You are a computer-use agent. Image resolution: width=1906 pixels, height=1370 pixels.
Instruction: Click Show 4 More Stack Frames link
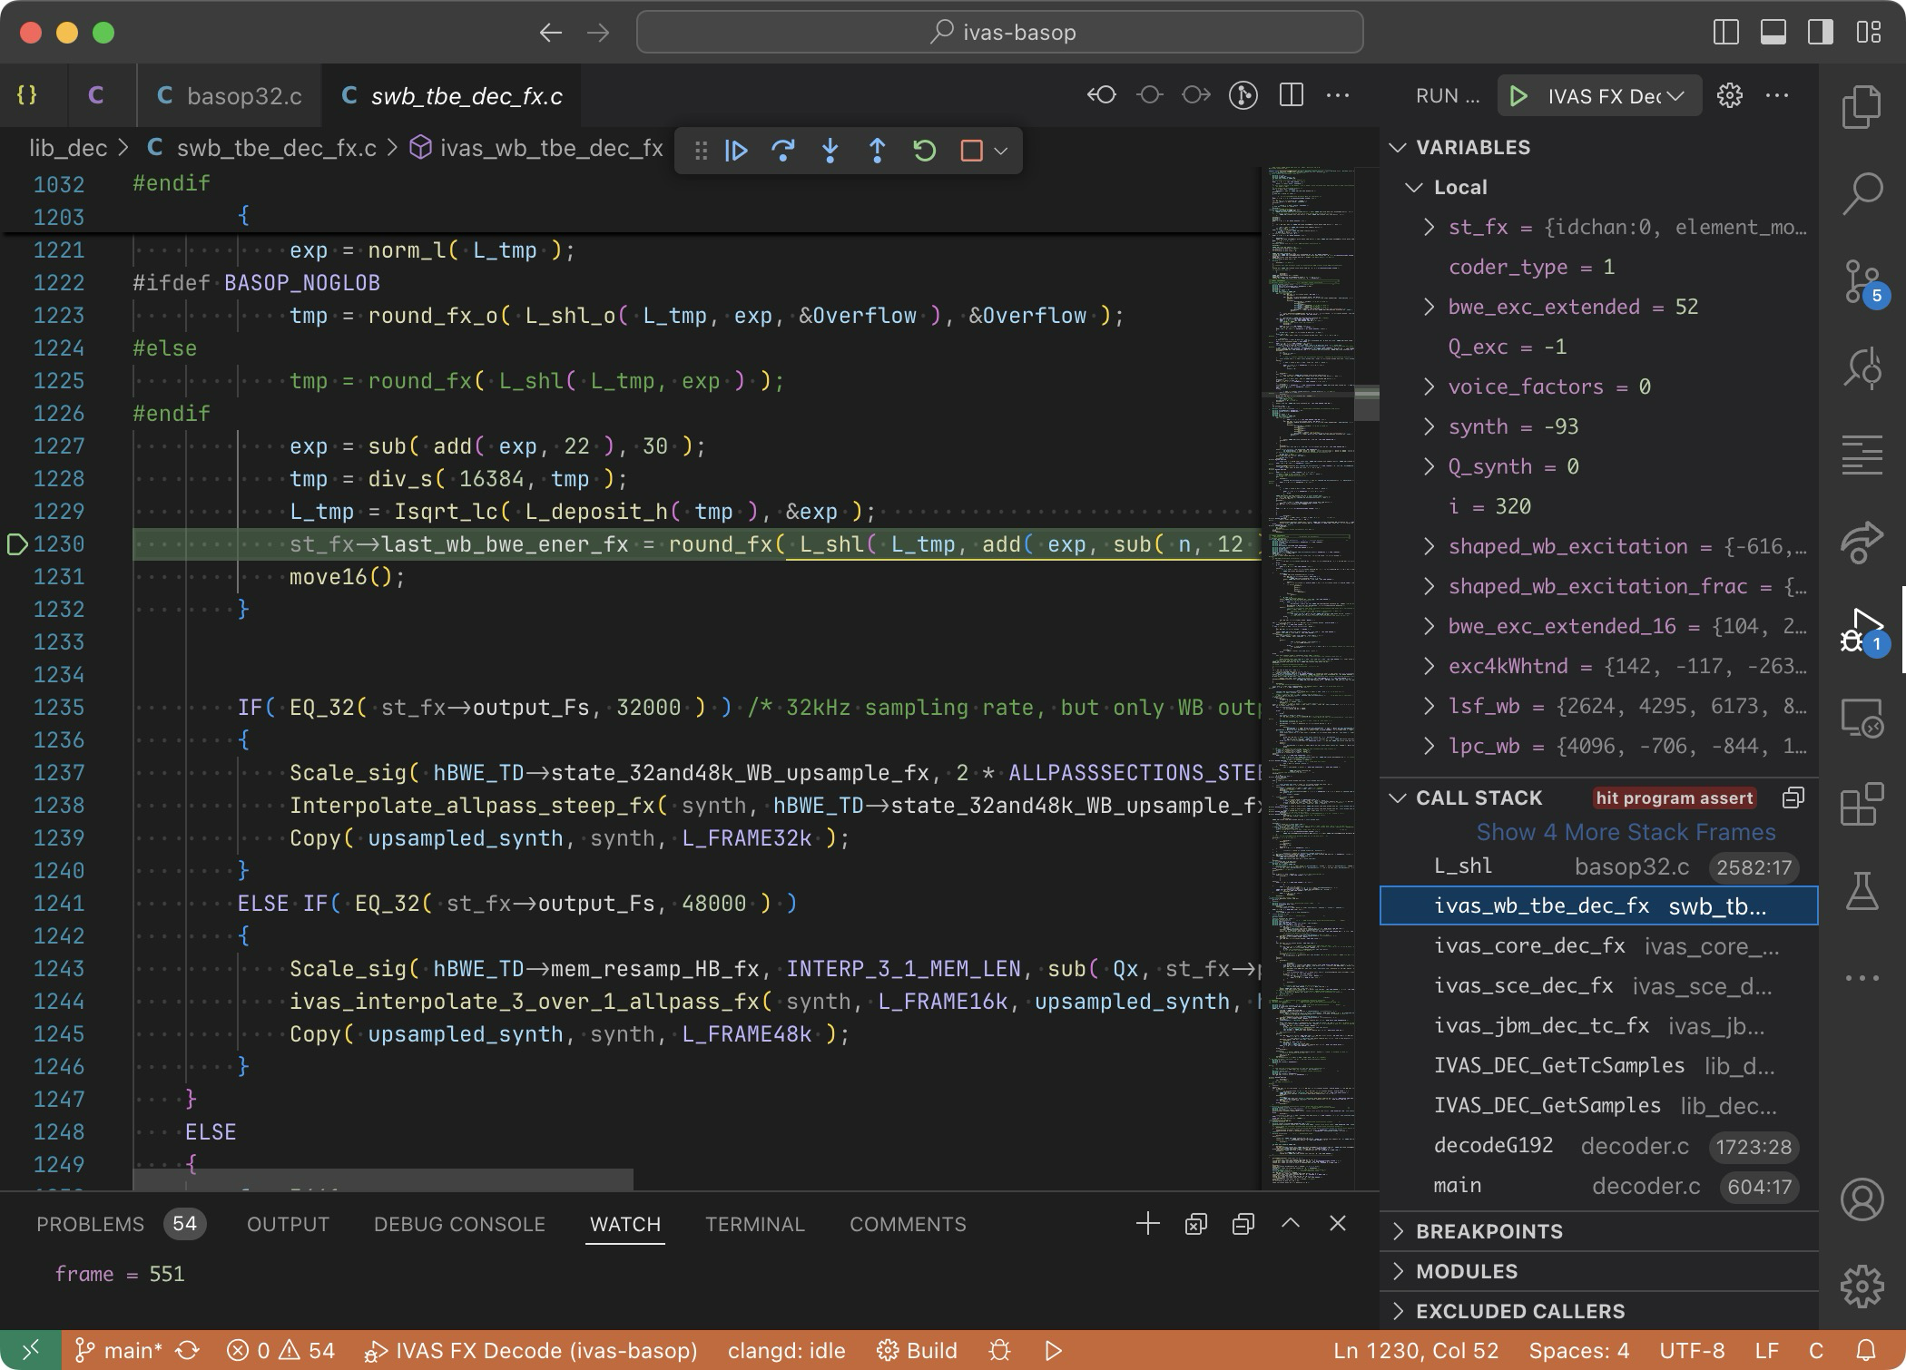(1625, 832)
